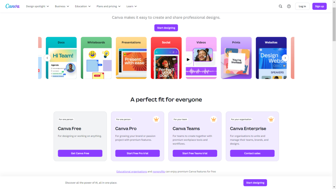Click Start free Pro trial button
The image size is (336, 189).
pyautogui.click(x=137, y=153)
